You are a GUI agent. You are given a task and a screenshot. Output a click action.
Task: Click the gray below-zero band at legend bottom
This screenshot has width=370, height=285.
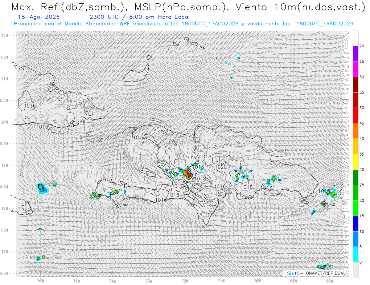tap(356, 270)
